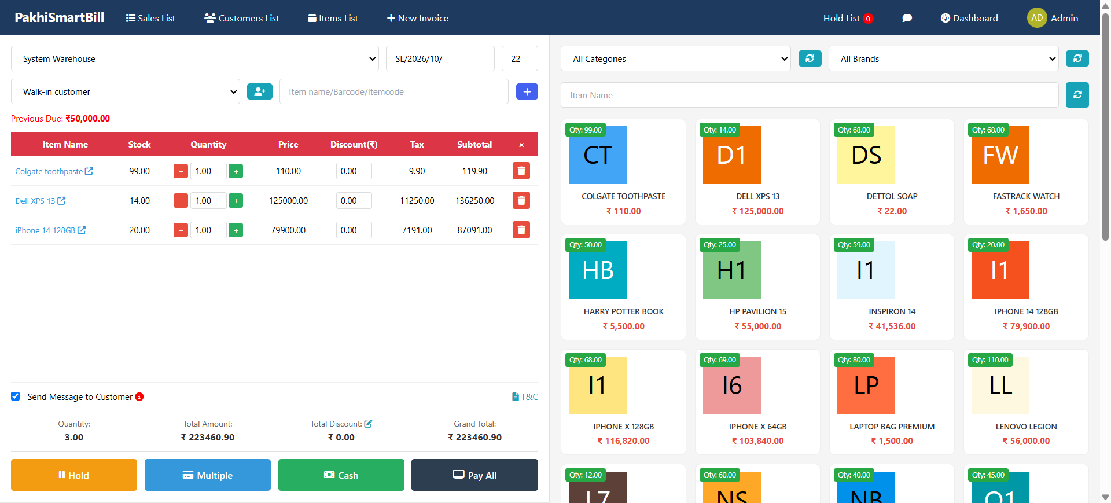Click the SL/2026/10/ invoice prefix field

440,58
